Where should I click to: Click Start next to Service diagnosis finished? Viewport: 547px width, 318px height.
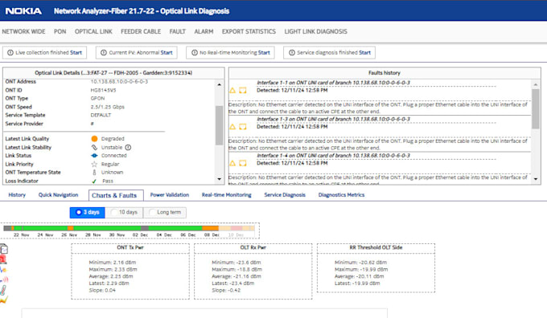tap(364, 52)
